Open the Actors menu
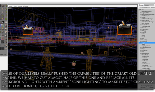This screenshot has width=155, height=92. tap(20, 6)
